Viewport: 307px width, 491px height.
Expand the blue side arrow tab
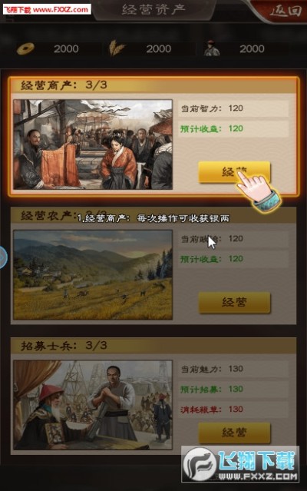point(3,257)
